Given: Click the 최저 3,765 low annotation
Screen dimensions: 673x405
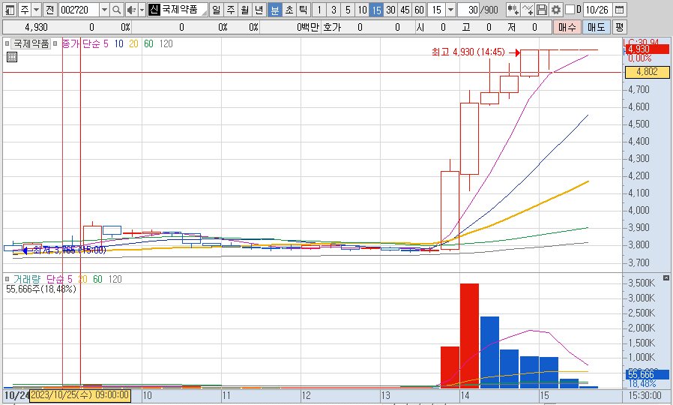Looking at the screenshot, I should [x=69, y=250].
